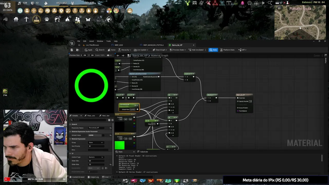
Task: Open the Group dropdown set to None
Action: pyautogui.click(x=96, y=143)
